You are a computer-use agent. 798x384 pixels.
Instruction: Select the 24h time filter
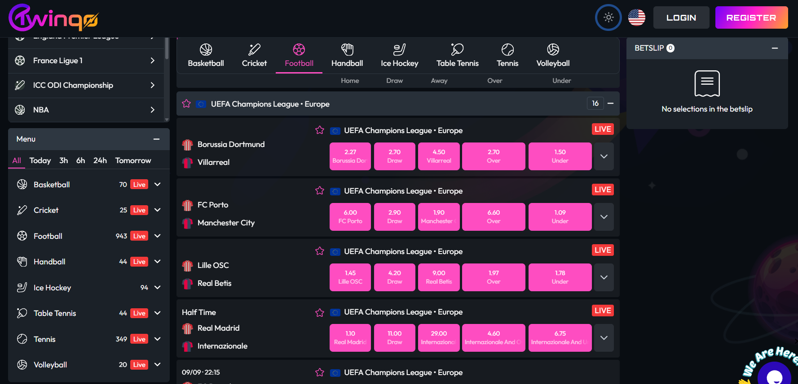coord(100,160)
